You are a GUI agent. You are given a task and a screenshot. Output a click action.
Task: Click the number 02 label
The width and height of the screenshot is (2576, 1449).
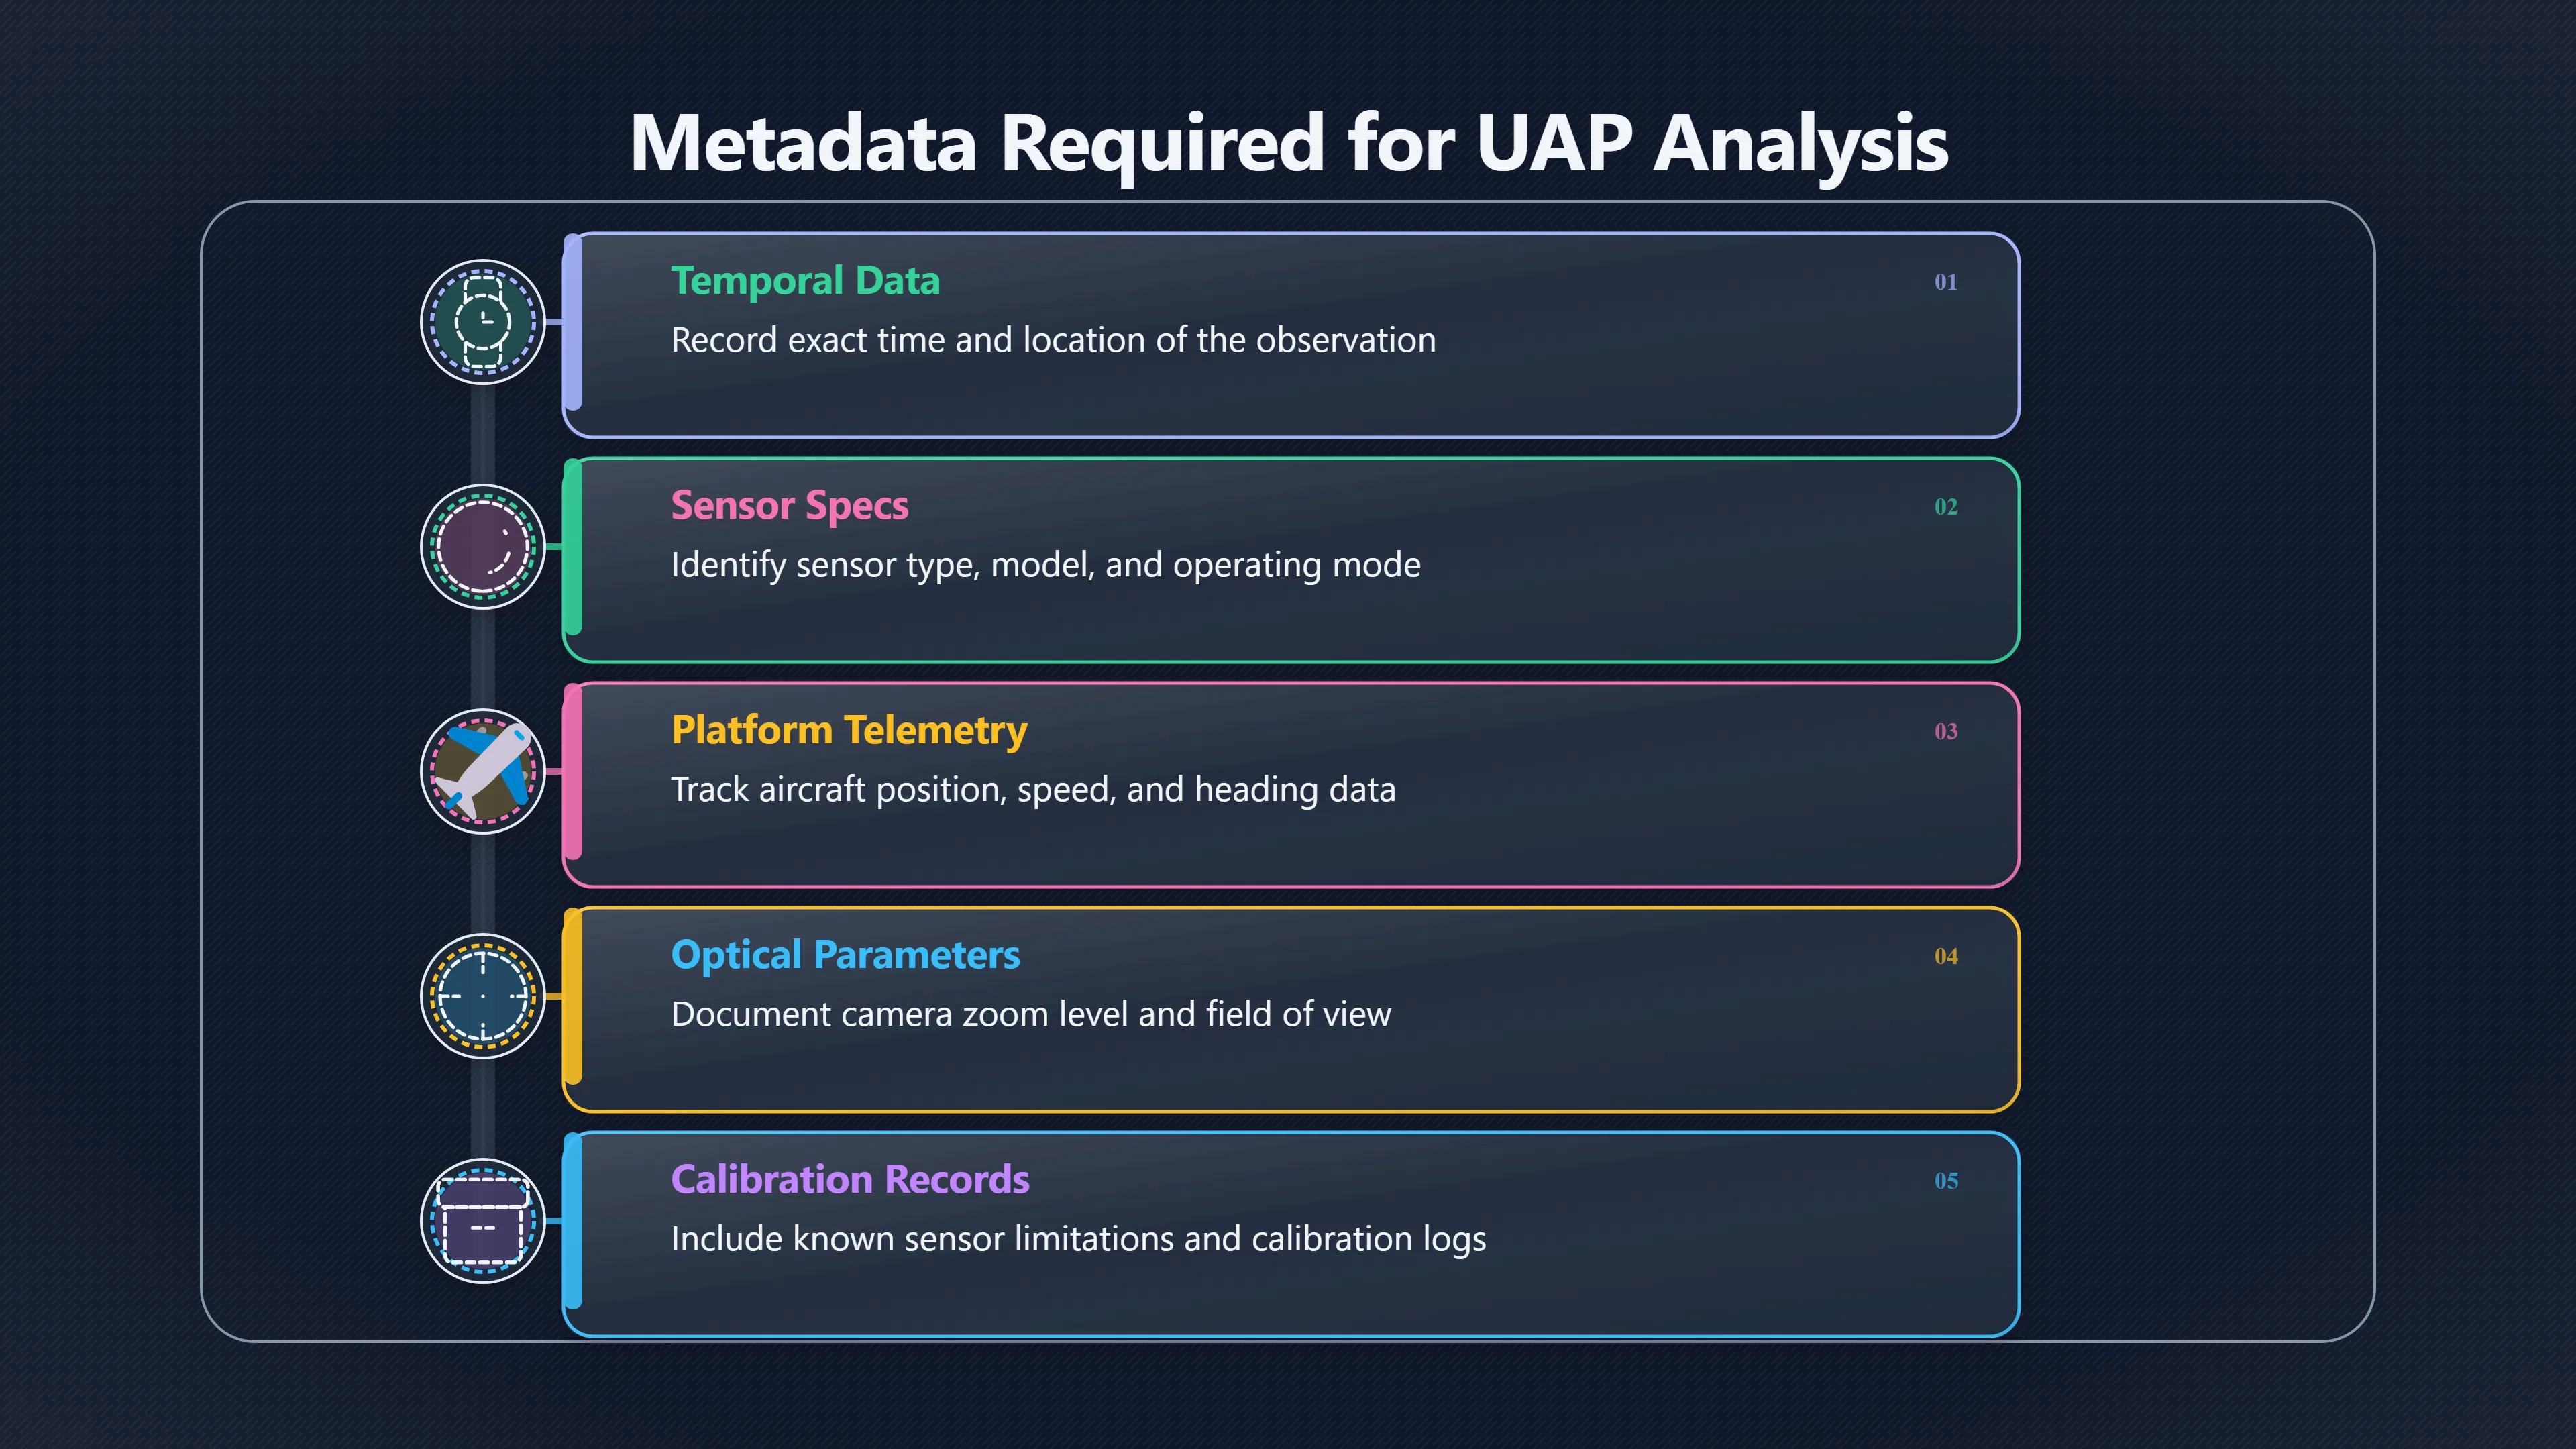pos(1945,507)
